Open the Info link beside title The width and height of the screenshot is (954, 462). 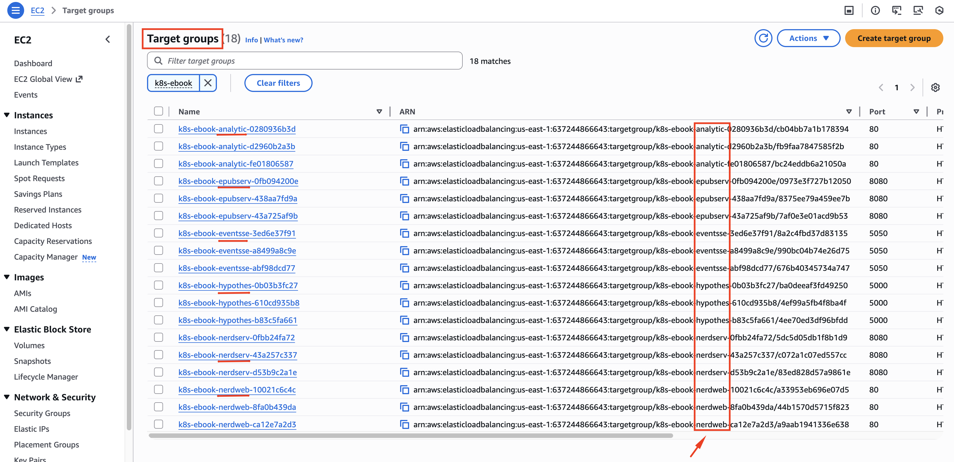[251, 40]
